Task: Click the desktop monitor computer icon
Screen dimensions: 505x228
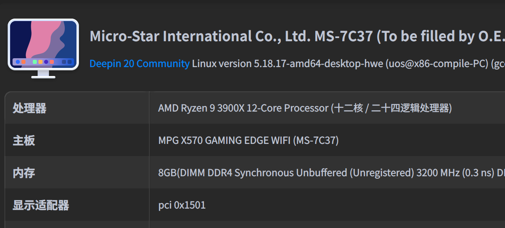Action: (43, 48)
